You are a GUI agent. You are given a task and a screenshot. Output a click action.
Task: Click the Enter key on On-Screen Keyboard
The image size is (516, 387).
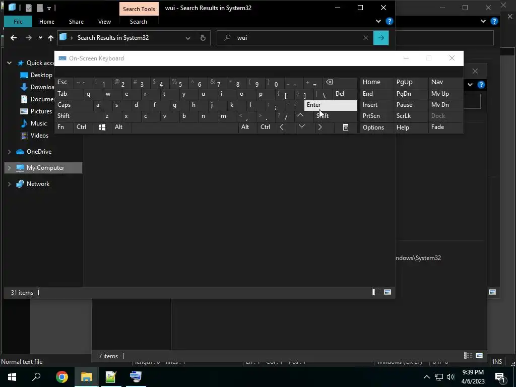[331, 105]
